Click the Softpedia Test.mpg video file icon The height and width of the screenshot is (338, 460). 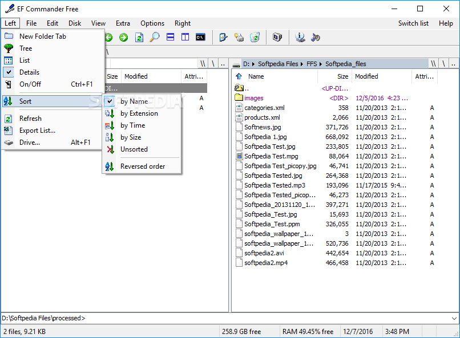[x=239, y=156]
